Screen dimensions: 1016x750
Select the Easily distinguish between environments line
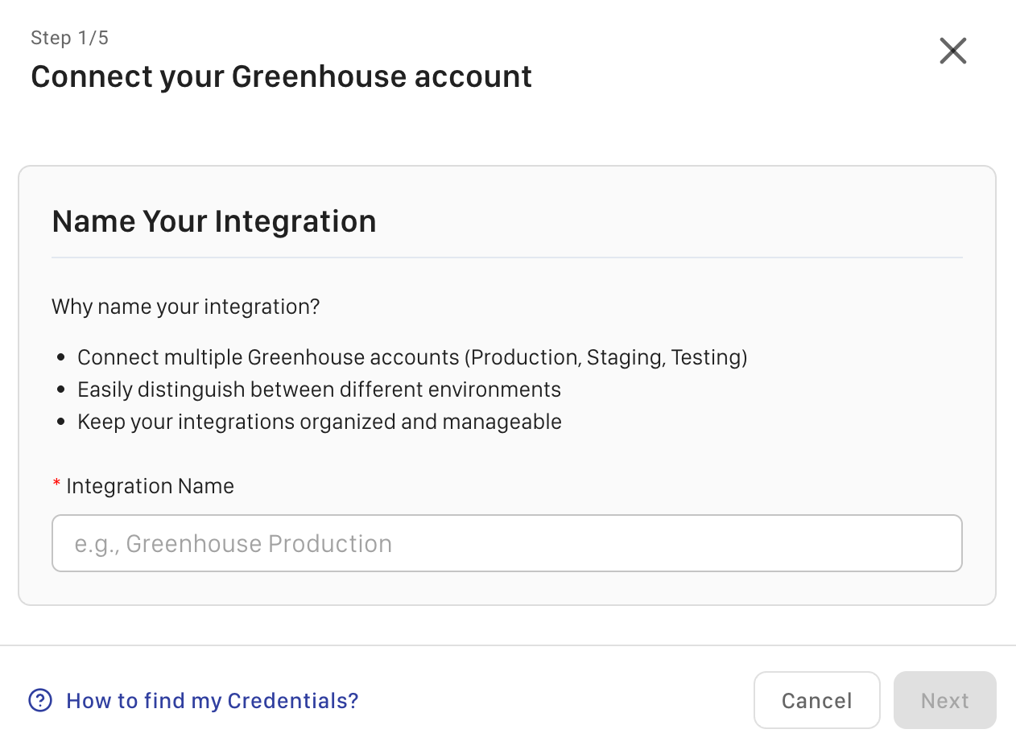click(319, 389)
